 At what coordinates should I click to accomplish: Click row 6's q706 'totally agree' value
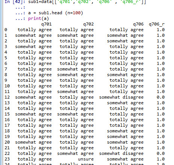coord(126,64)
